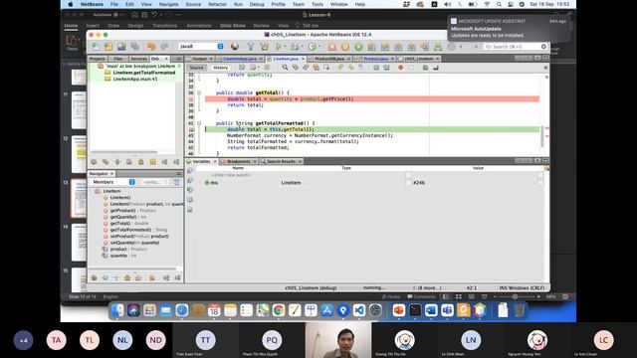637x358 pixels.
Task: Toggle Show Non-Public Members in Navigator bottom bar
Action: click(127, 278)
